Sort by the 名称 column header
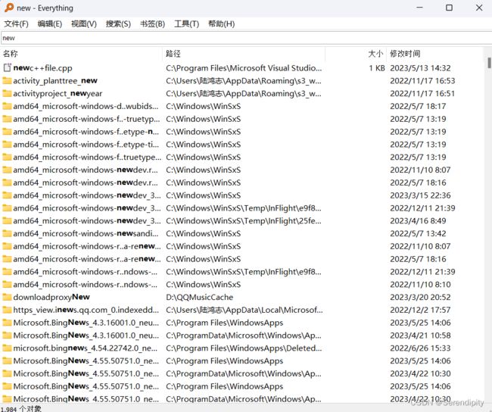Viewport: 492px width, 412px height. [82, 54]
